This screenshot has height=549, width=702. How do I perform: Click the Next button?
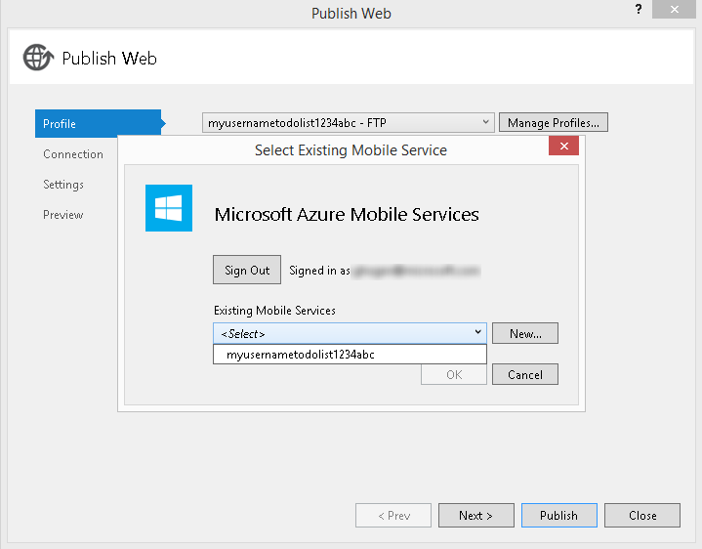coord(475,515)
